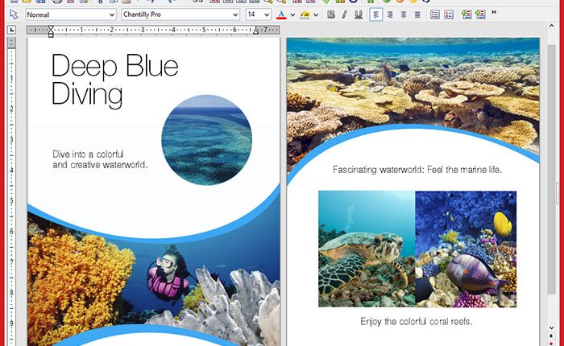Toggle italic formatting
Image resolution: width=564 pixels, height=346 pixels.
tap(344, 14)
